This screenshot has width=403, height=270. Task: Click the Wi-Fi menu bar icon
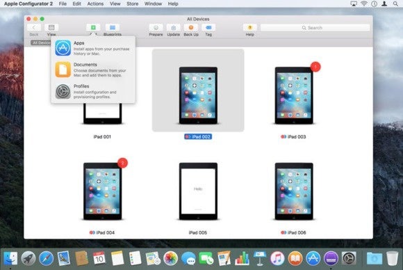[x=364, y=3]
